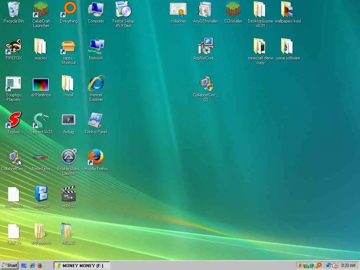Click Show Desktop in Quick Launch
Image resolution: width=360 pixels, height=270 pixels.
coord(24,266)
